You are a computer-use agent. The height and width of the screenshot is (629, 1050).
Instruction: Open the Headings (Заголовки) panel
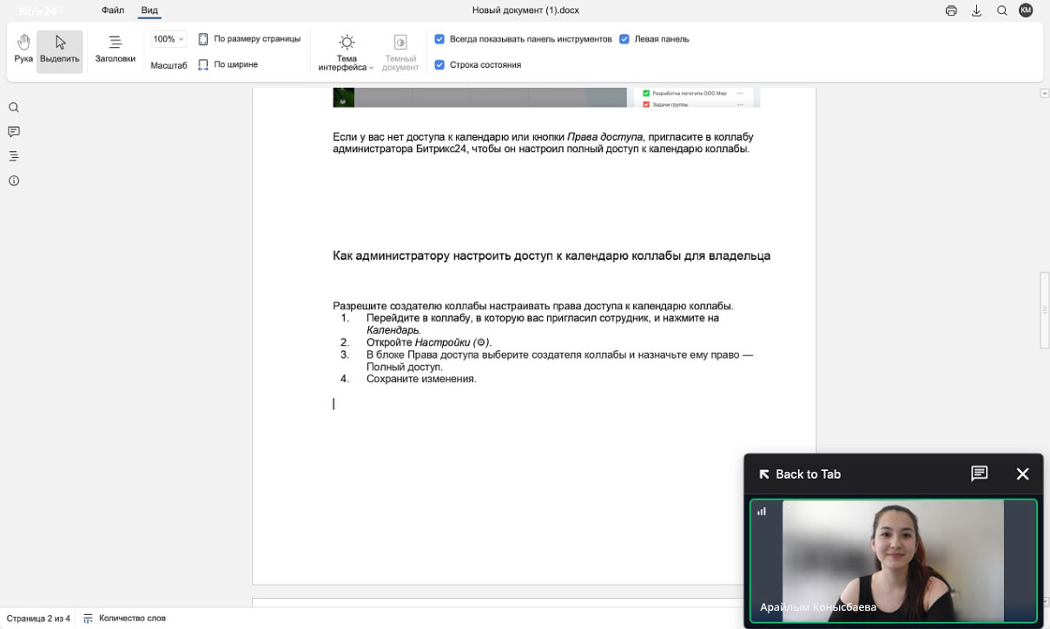coord(115,50)
